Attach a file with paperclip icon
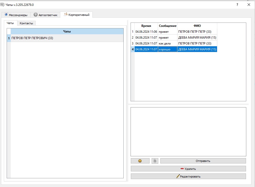 coord(155,161)
